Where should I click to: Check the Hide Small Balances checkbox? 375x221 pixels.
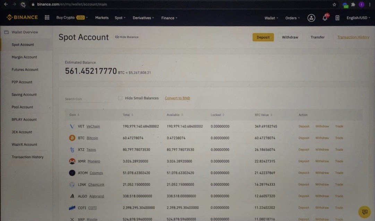pos(120,98)
